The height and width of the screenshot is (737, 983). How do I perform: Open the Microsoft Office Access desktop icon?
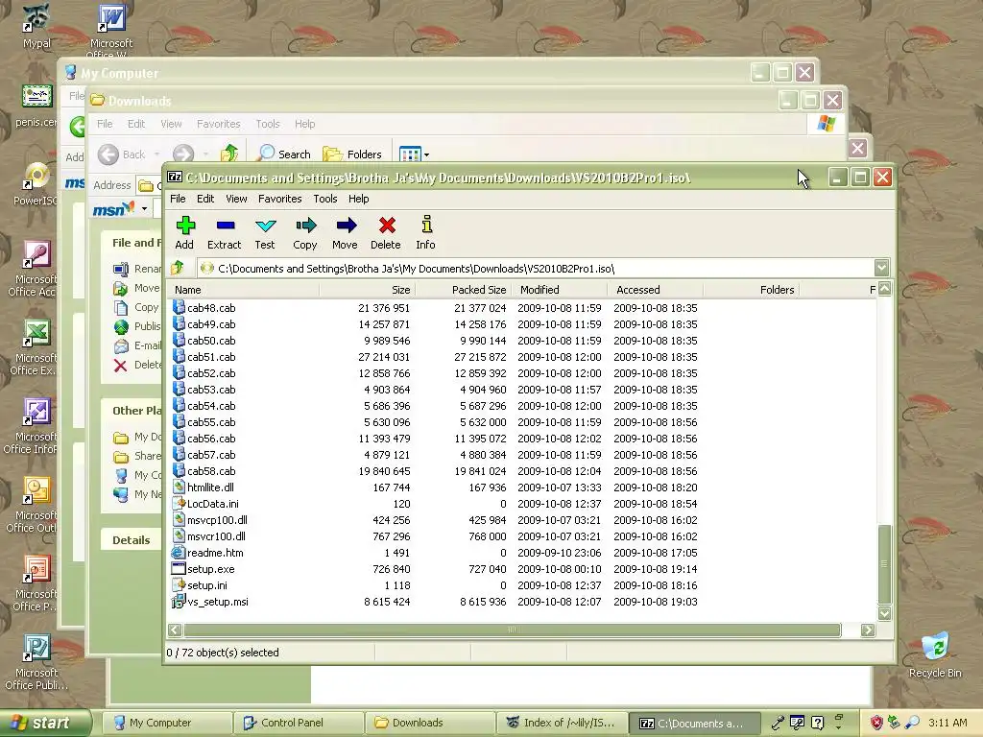36,255
